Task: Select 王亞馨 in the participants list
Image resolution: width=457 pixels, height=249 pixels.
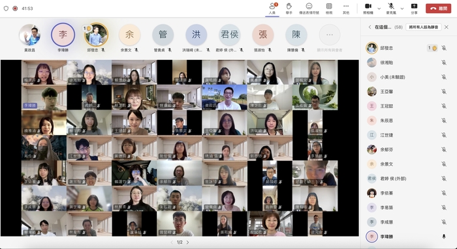Action: point(408,92)
